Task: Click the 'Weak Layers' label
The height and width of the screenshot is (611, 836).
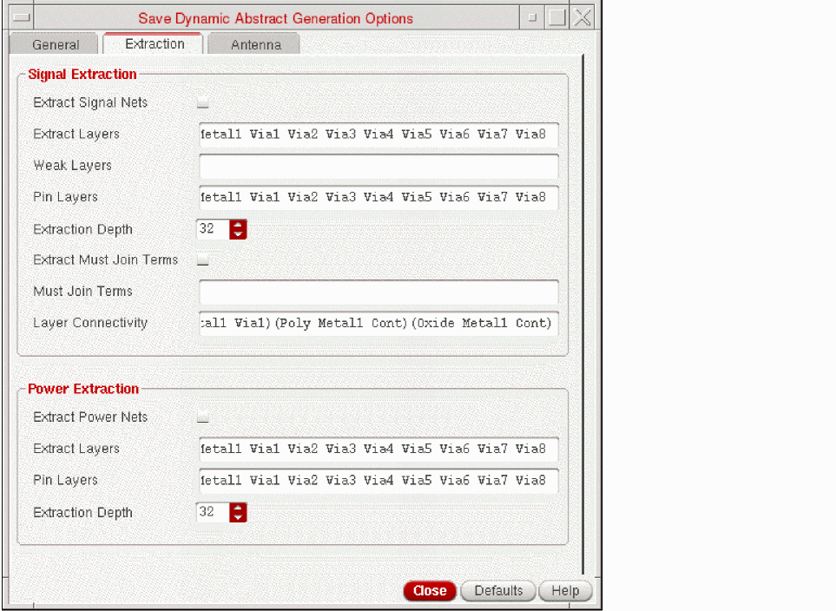Action: [x=73, y=165]
